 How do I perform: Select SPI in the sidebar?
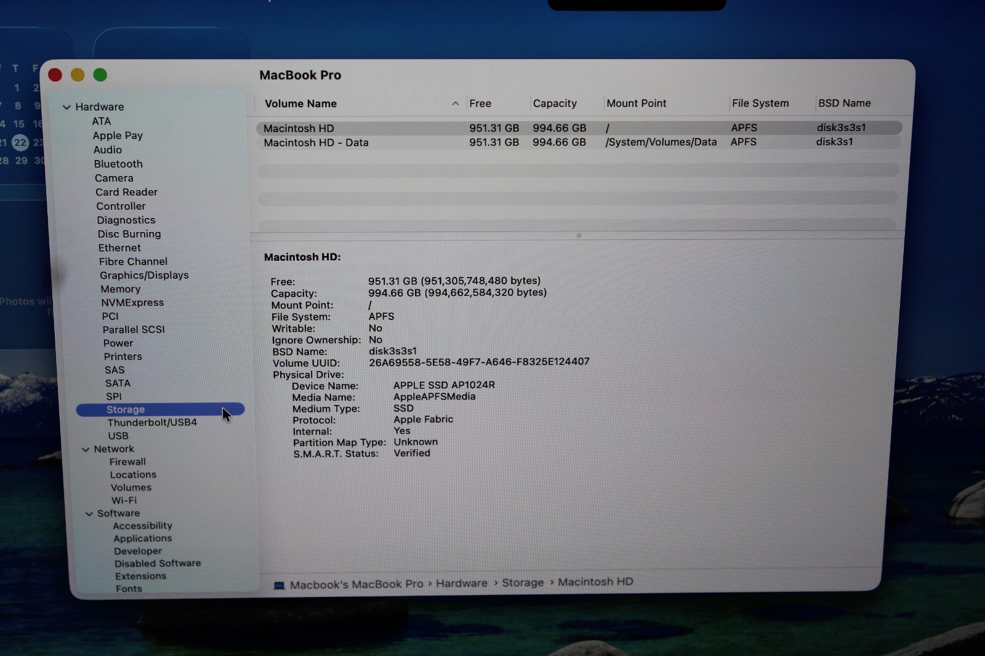click(x=113, y=396)
